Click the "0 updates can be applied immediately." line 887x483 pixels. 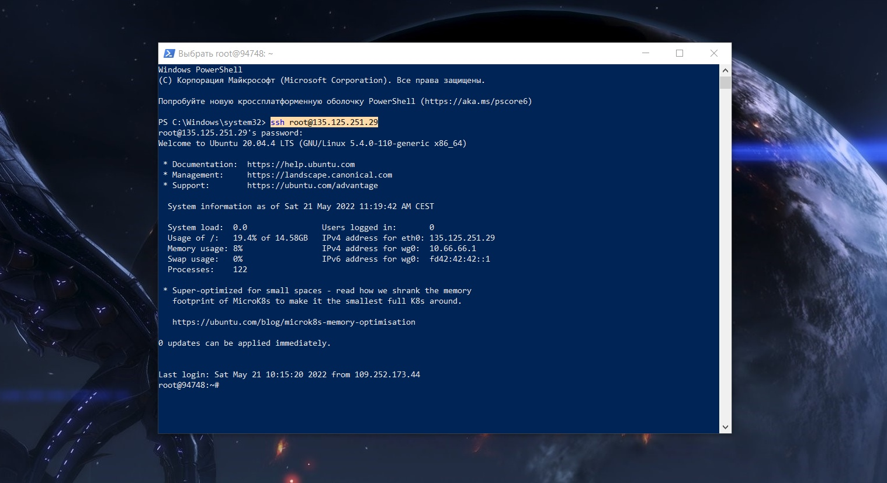point(245,343)
